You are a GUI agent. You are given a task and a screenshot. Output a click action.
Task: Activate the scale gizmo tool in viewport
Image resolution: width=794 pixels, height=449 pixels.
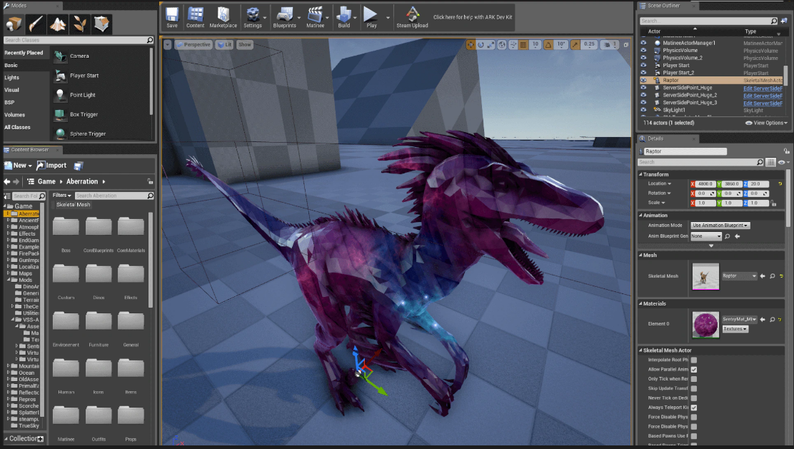[x=491, y=44]
